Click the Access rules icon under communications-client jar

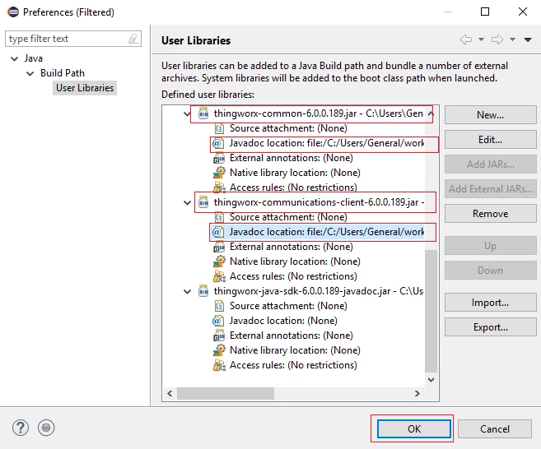click(219, 276)
